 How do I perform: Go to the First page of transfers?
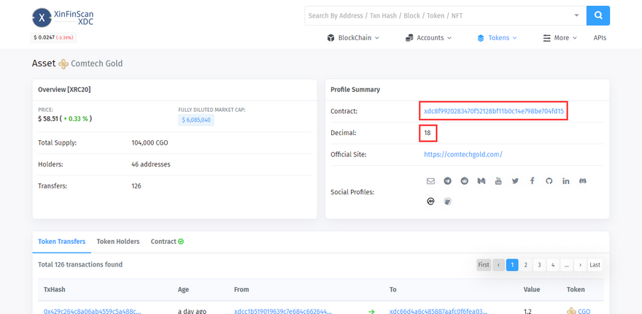tap(484, 265)
